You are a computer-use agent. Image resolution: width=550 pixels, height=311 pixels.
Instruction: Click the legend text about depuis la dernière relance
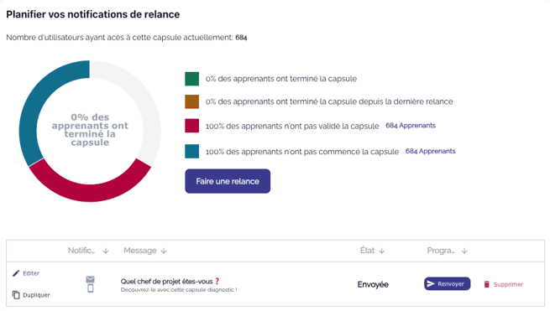pyautogui.click(x=329, y=101)
